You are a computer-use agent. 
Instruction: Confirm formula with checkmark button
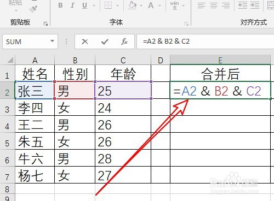(105, 42)
